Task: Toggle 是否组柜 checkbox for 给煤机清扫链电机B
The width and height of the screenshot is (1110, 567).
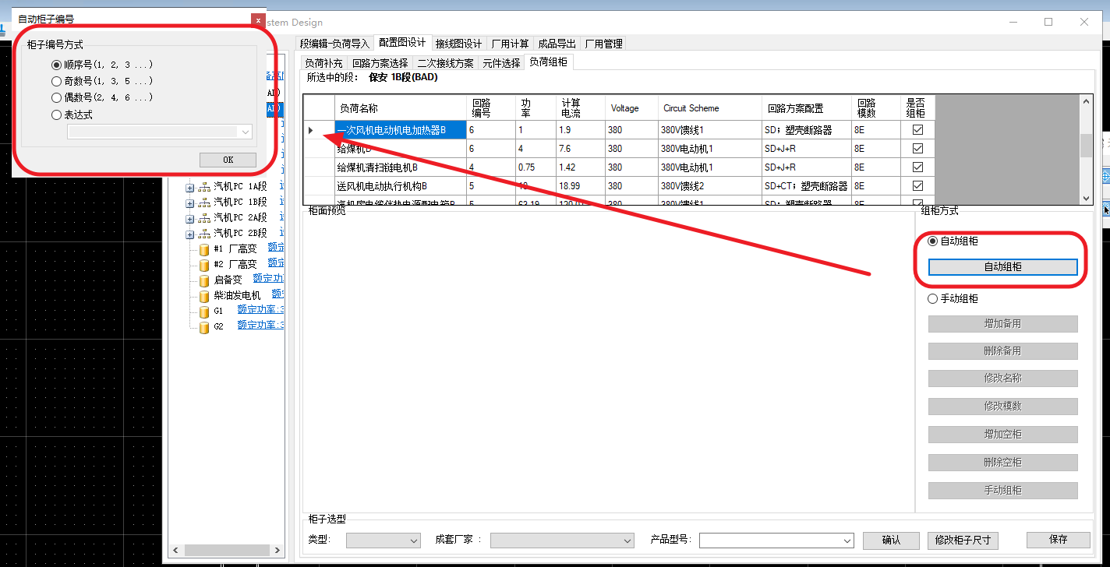Action: [x=917, y=167]
